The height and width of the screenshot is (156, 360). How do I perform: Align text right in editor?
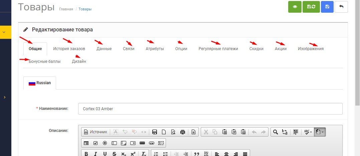[x=236, y=154]
